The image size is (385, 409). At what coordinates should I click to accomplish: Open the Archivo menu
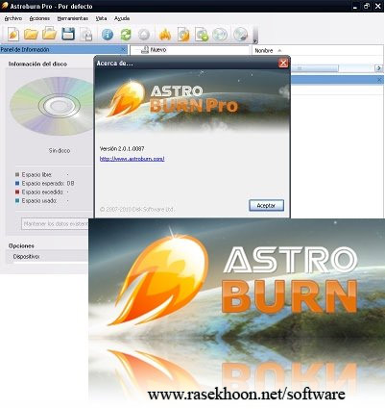point(13,18)
